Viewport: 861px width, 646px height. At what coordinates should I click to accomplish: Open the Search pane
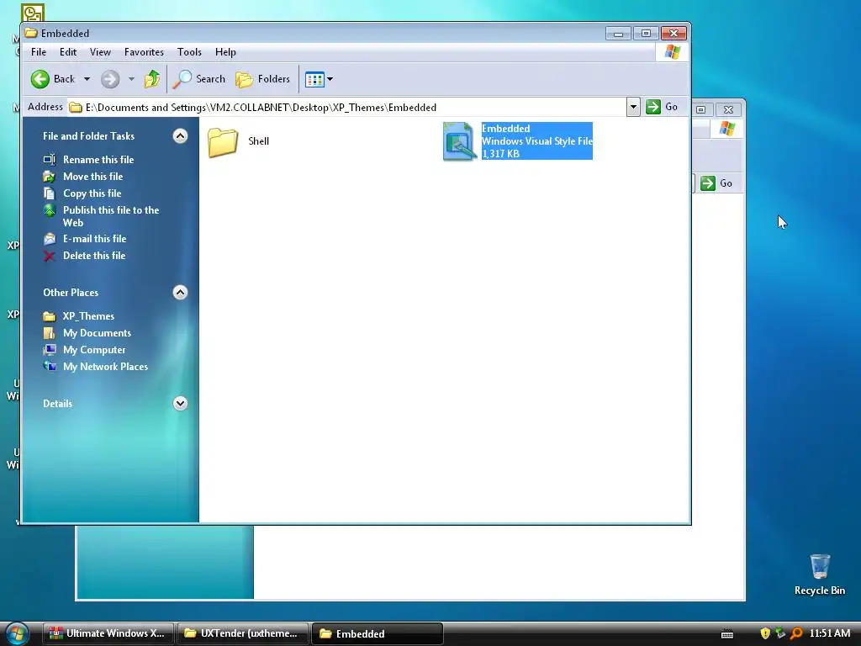click(198, 79)
